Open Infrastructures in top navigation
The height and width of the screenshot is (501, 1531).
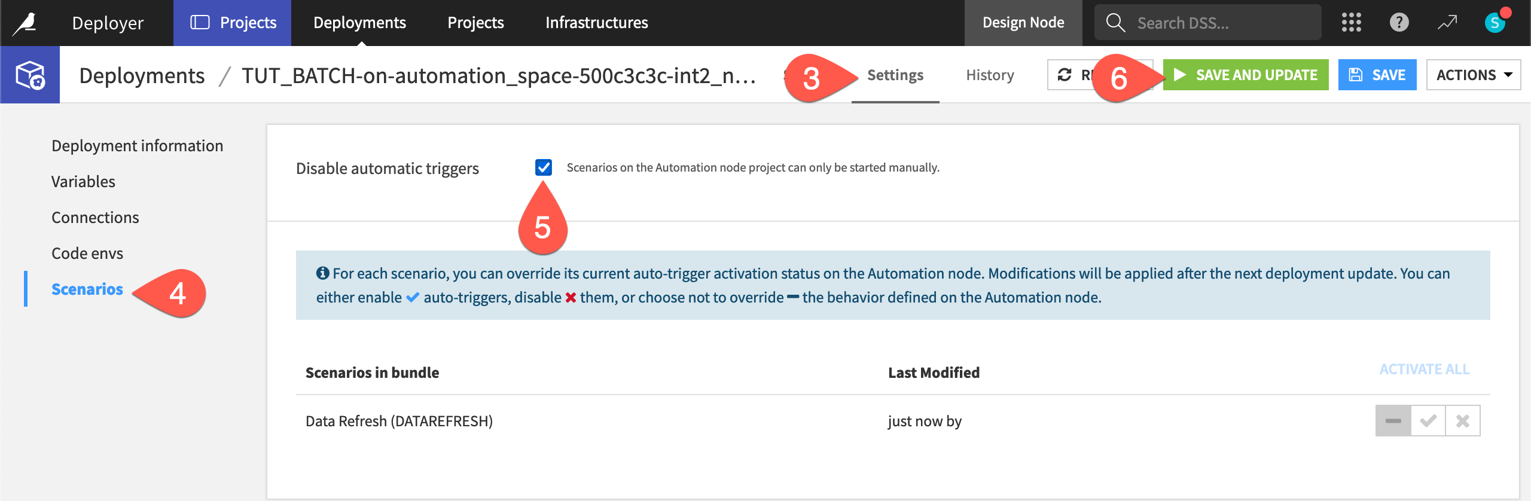click(x=596, y=23)
